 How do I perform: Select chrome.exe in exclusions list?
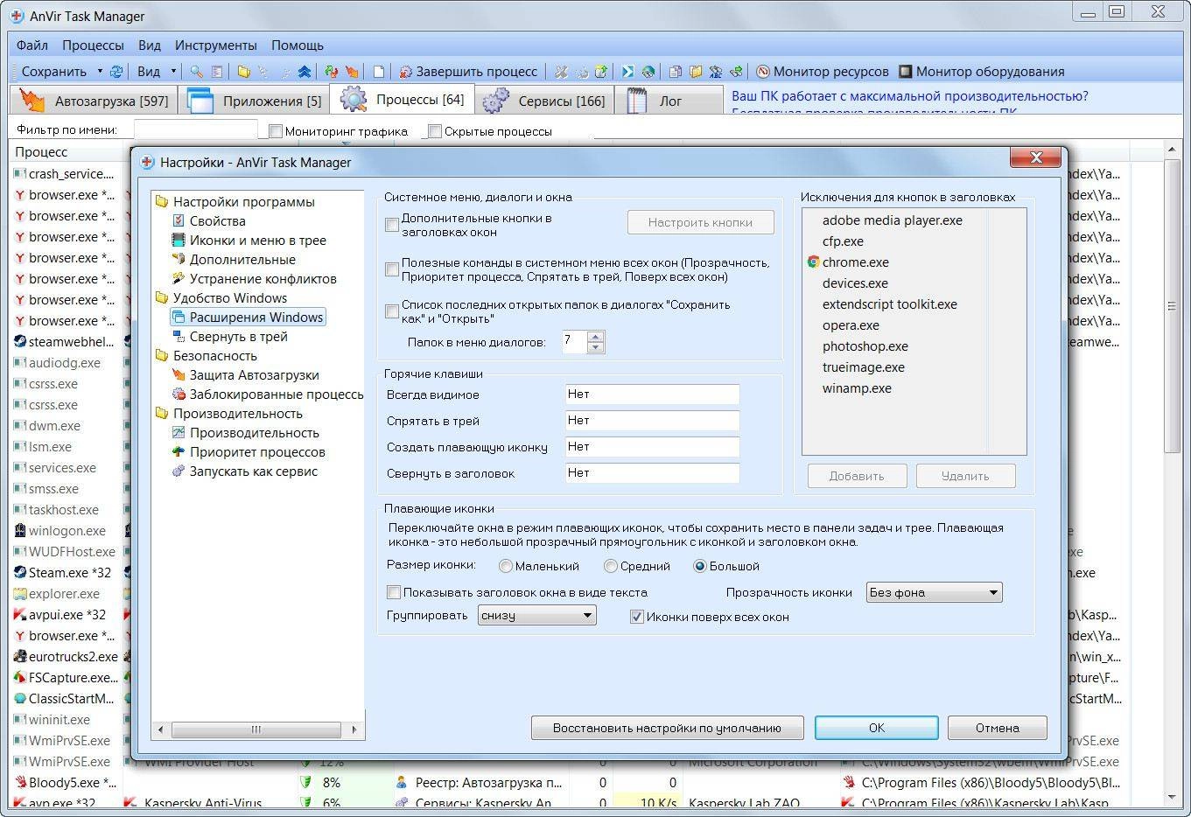[x=855, y=262]
